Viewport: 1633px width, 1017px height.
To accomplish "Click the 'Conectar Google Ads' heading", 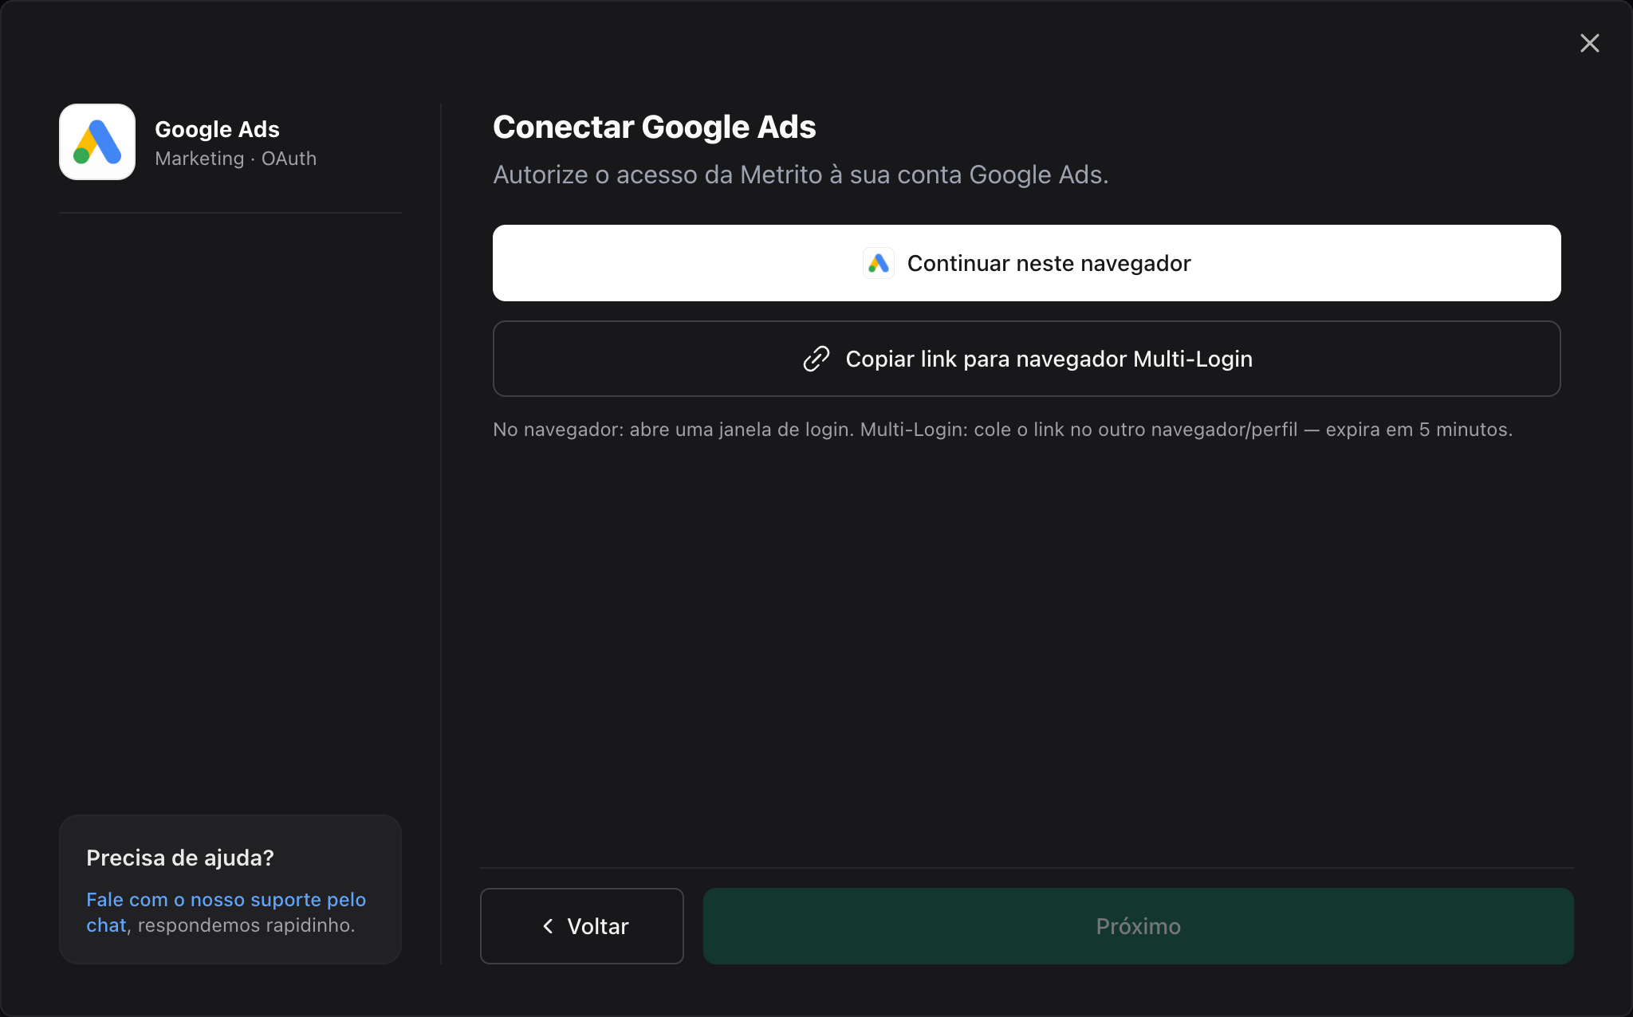I will click(654, 127).
